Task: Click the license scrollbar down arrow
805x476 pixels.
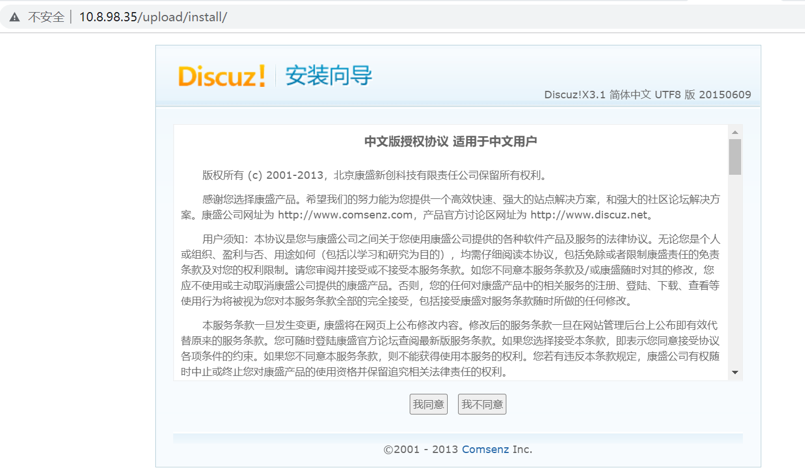Action: point(735,373)
